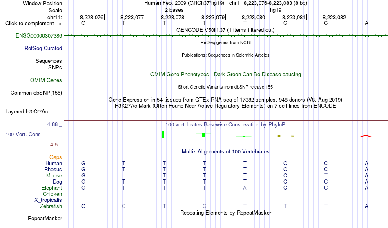Open Layered H3K27Ac track settings label
The width and height of the screenshot is (388, 228).
click(27, 111)
